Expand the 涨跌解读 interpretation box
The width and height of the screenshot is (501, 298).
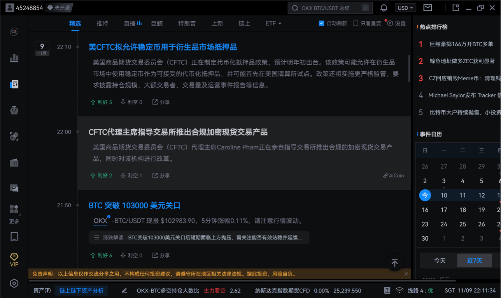pos(199,237)
